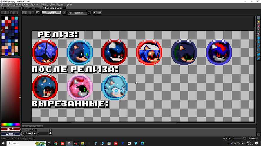Flip horizontally using context bar icon
The height and width of the screenshot is (146, 261).
95,13
